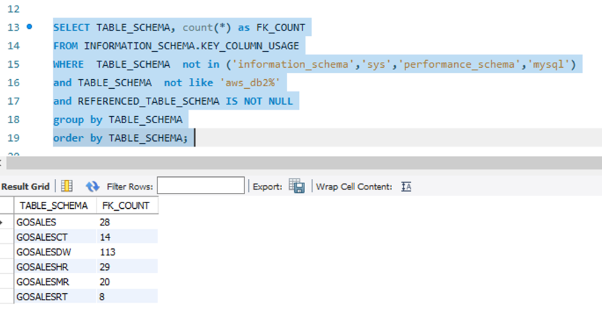Select the GOSALESDW schema cell
The height and width of the screenshot is (318, 602).
click(55, 252)
